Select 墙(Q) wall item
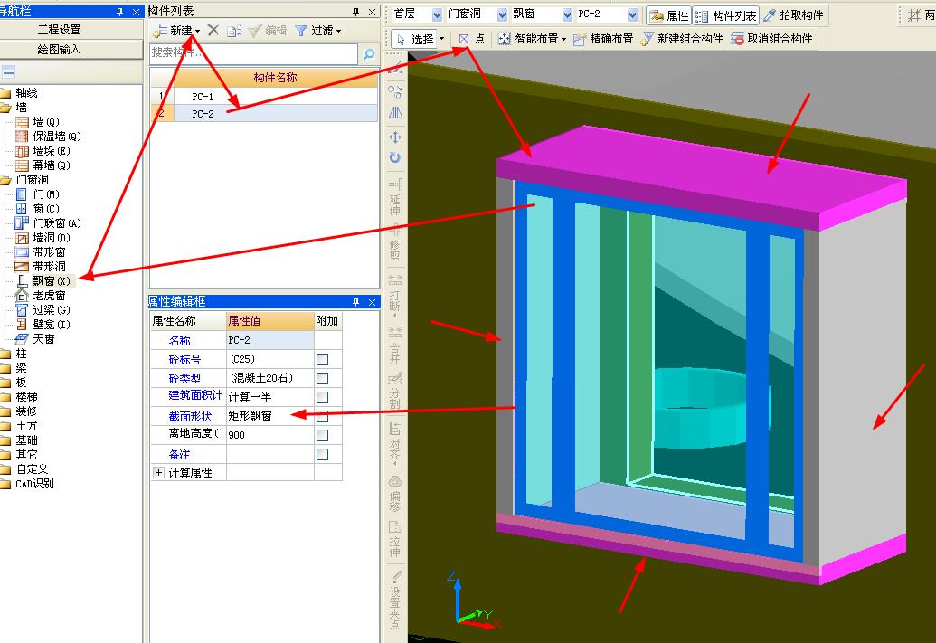936x643 pixels. click(x=38, y=122)
